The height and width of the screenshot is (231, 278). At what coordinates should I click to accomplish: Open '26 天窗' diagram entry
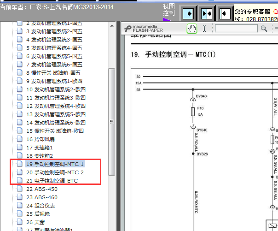(x=35, y=222)
